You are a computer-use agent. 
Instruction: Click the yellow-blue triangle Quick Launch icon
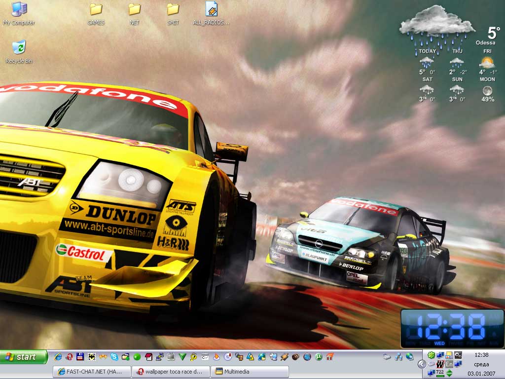pos(251,357)
